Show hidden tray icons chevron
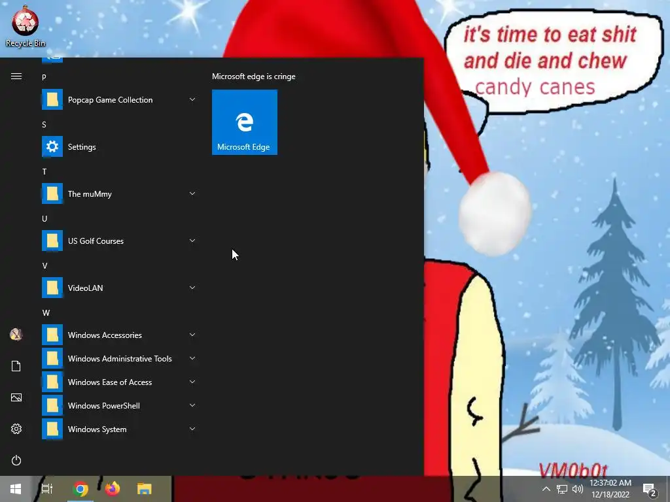 (546, 489)
